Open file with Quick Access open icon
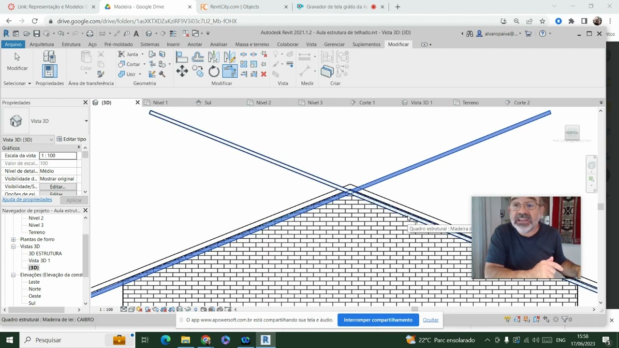Screen dimensions: 619x348 (x=27, y=33)
